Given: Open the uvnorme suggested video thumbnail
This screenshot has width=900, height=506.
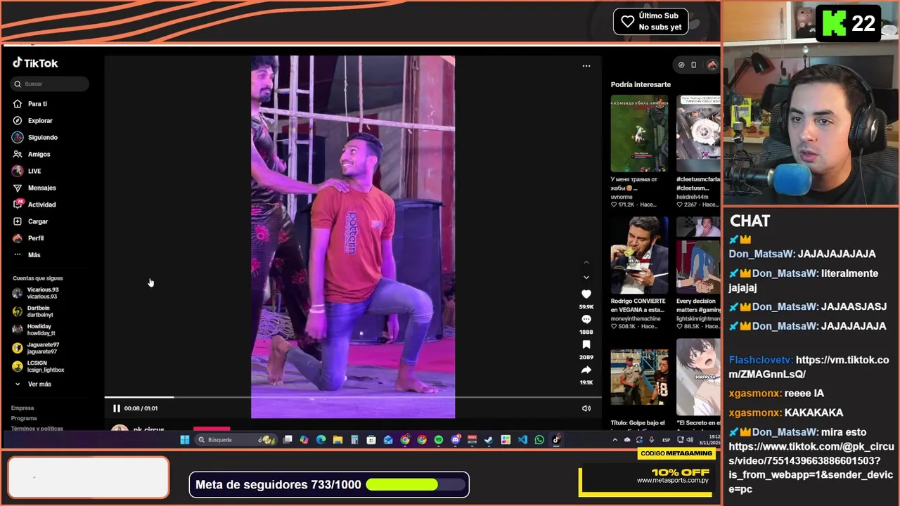Looking at the screenshot, I should point(639,134).
